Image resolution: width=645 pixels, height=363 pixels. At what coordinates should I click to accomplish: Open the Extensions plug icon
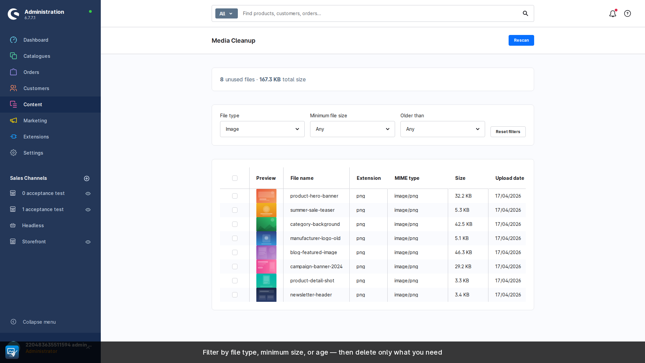pyautogui.click(x=13, y=137)
